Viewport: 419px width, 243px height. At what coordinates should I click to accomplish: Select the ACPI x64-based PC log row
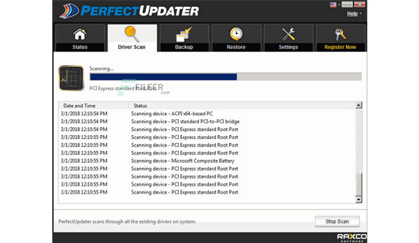207,114
